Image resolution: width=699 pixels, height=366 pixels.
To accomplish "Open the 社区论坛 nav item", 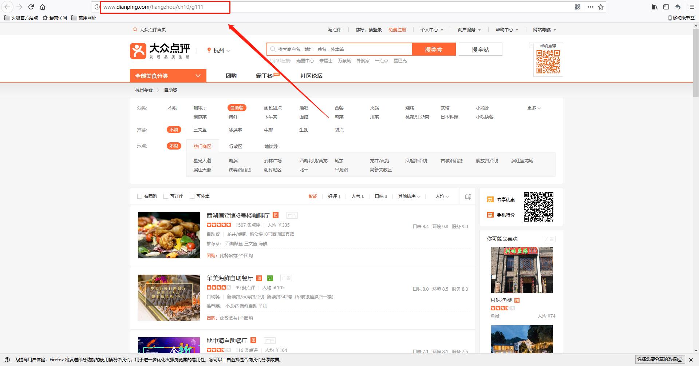I will point(311,76).
